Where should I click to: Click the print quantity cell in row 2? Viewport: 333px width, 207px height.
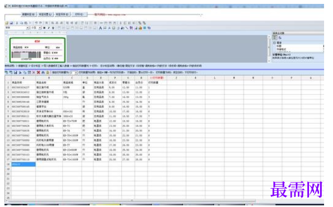pyautogui.click(x=157, y=88)
